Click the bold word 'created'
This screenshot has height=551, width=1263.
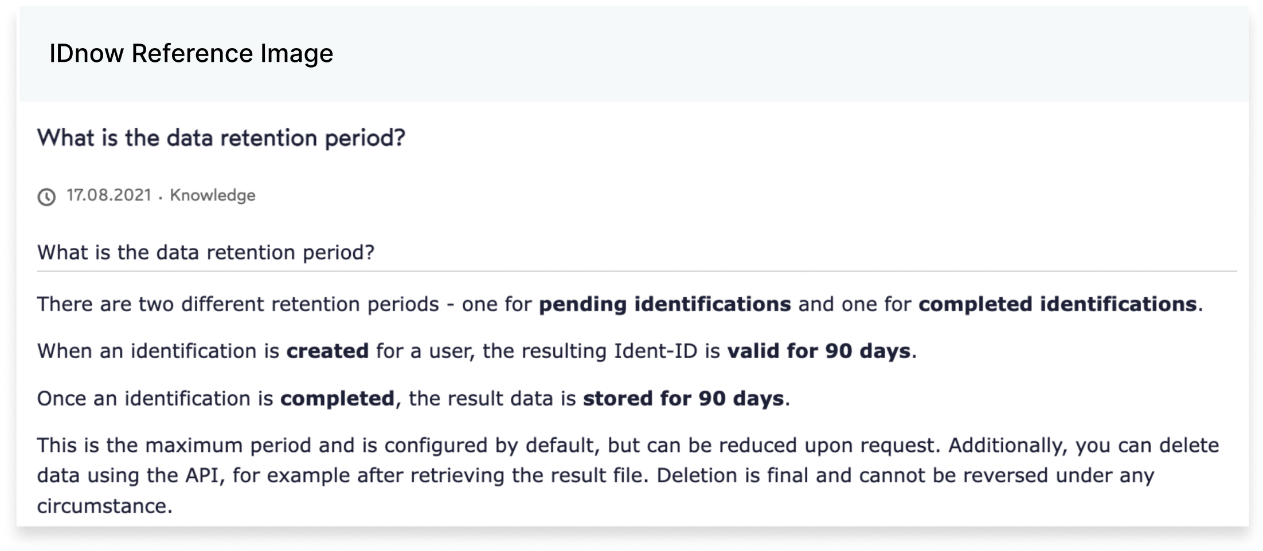click(x=327, y=351)
